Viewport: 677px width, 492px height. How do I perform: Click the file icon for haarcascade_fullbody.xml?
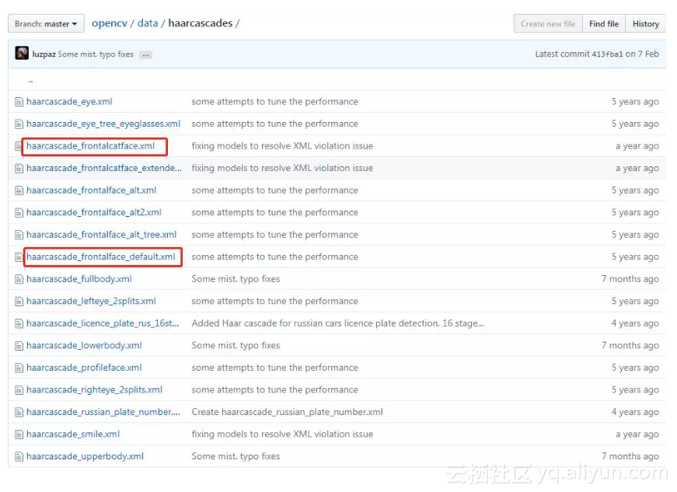pos(19,279)
